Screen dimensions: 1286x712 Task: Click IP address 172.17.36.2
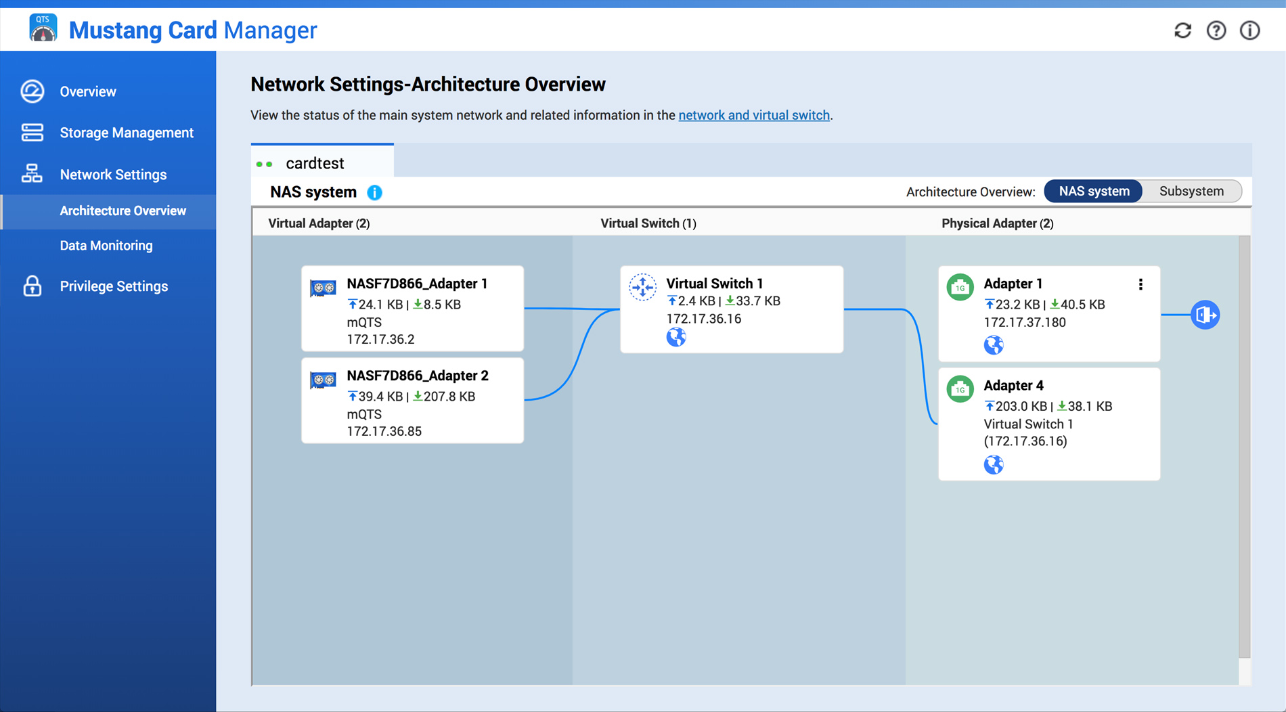tap(380, 339)
